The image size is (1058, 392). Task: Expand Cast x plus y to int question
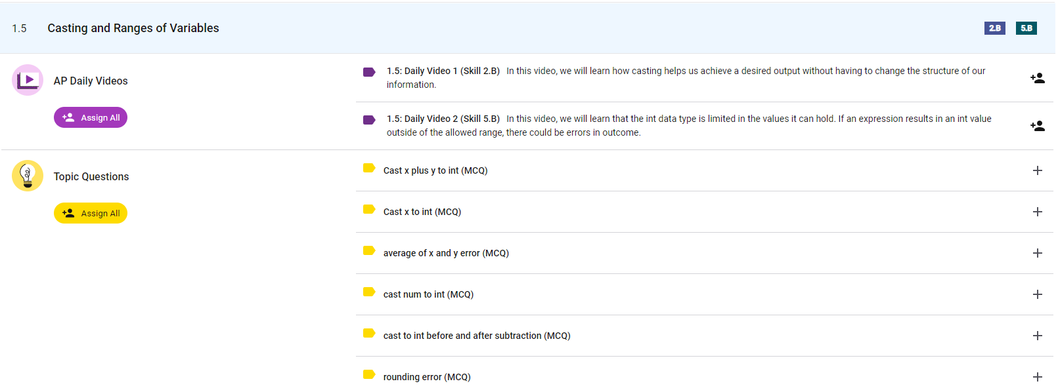pyautogui.click(x=1037, y=170)
